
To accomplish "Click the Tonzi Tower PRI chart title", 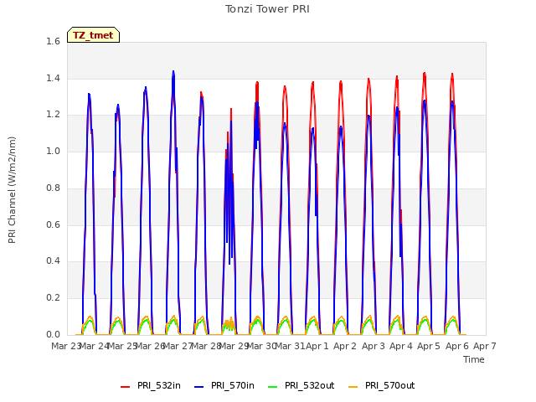I will click(x=267, y=9).
